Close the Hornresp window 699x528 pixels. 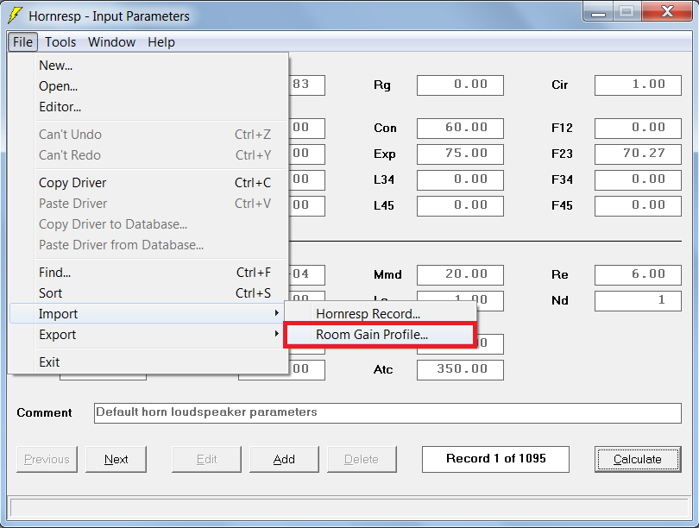pyautogui.click(x=667, y=11)
